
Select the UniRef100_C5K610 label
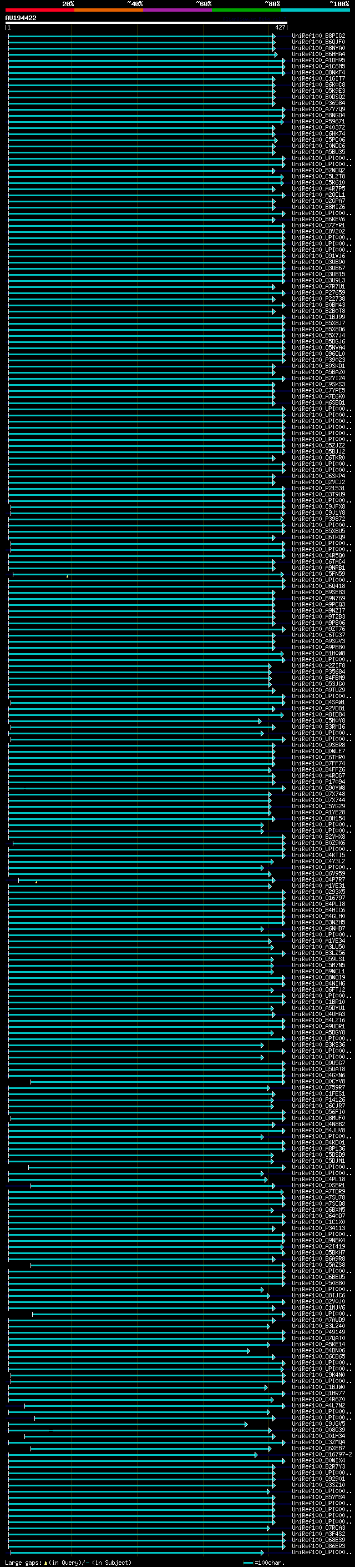click(x=318, y=182)
